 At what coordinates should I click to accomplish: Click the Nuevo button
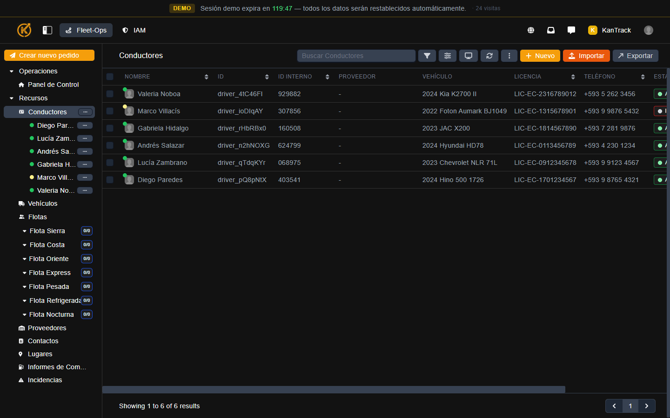540,56
